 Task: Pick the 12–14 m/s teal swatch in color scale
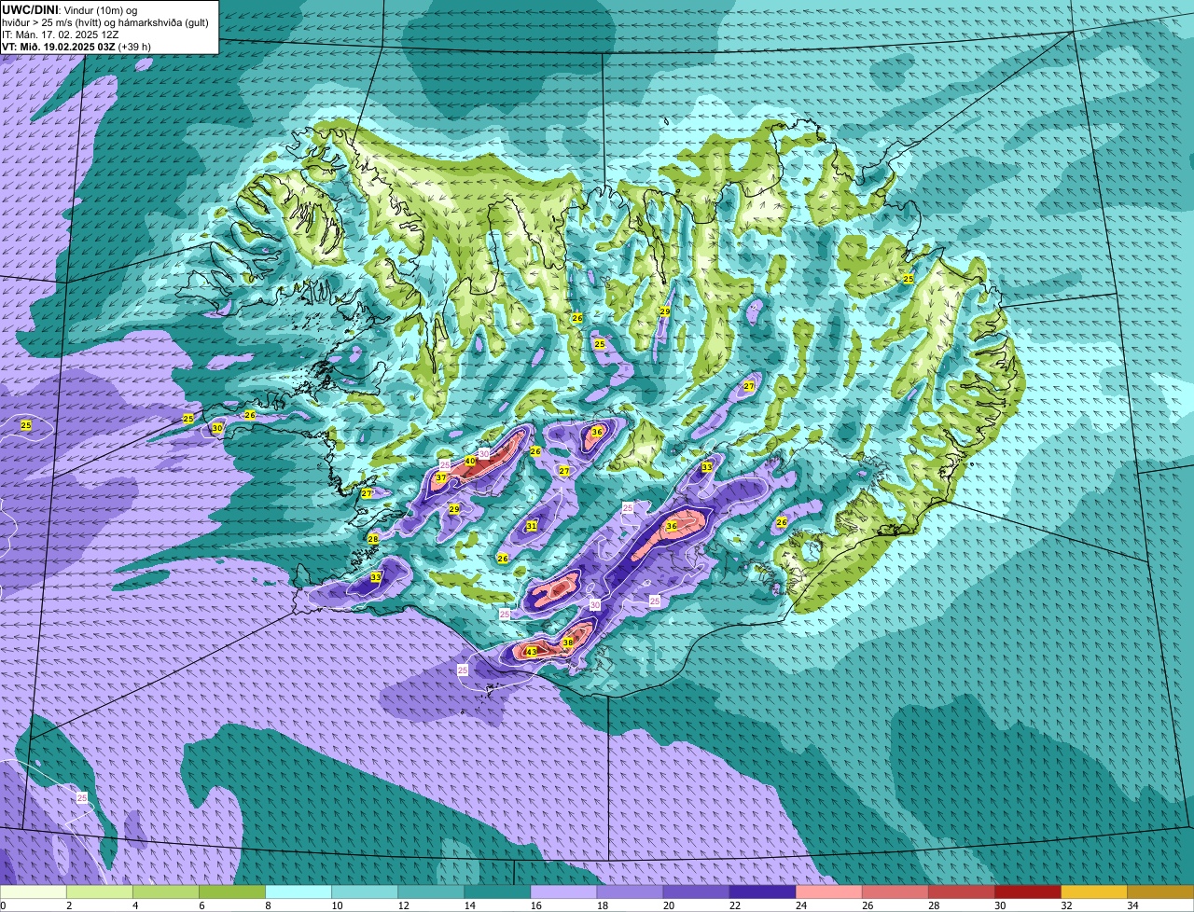[431, 891]
